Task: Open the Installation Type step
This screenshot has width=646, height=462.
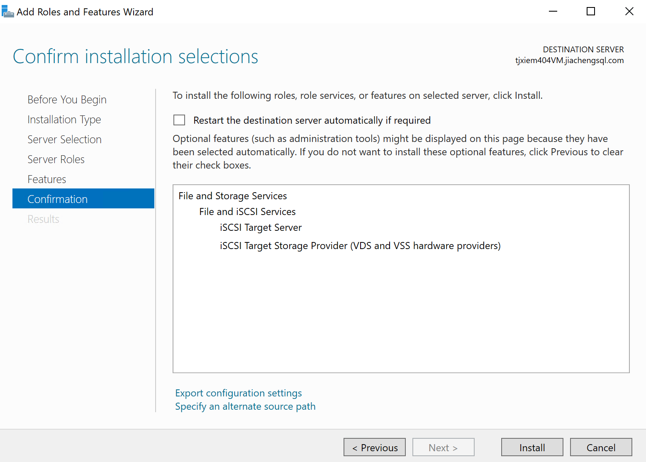Action: [64, 120]
